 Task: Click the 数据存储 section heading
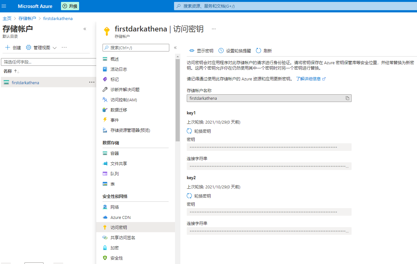point(111,143)
